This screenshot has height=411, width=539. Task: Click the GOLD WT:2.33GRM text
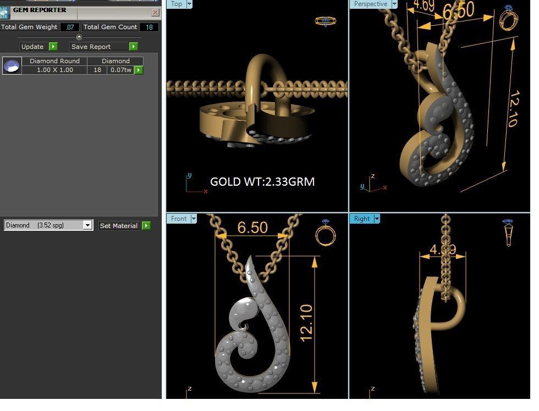[262, 182]
